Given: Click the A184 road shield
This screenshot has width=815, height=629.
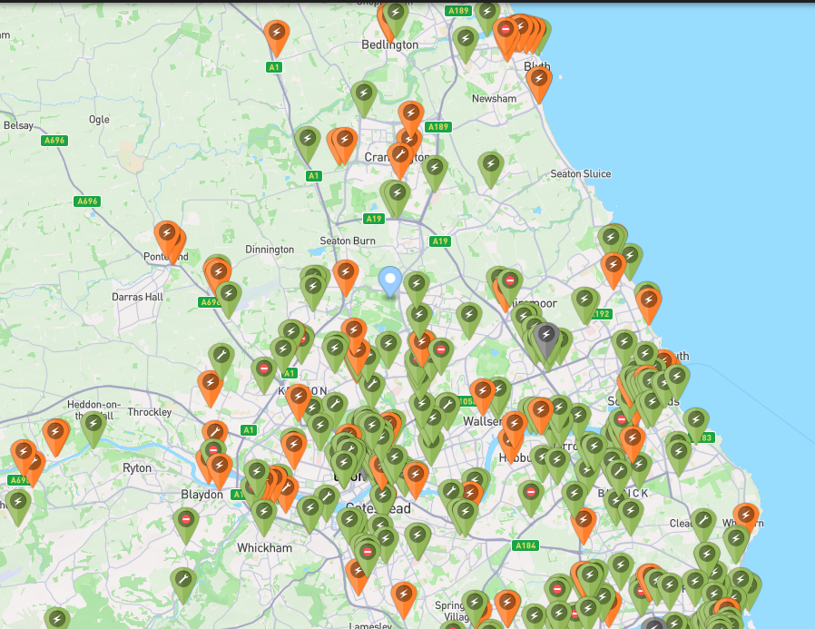Looking at the screenshot, I should click(525, 545).
